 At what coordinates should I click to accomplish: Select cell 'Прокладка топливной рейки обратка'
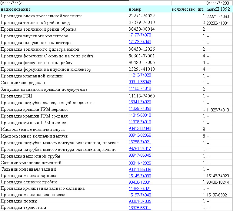tap(64, 29)
